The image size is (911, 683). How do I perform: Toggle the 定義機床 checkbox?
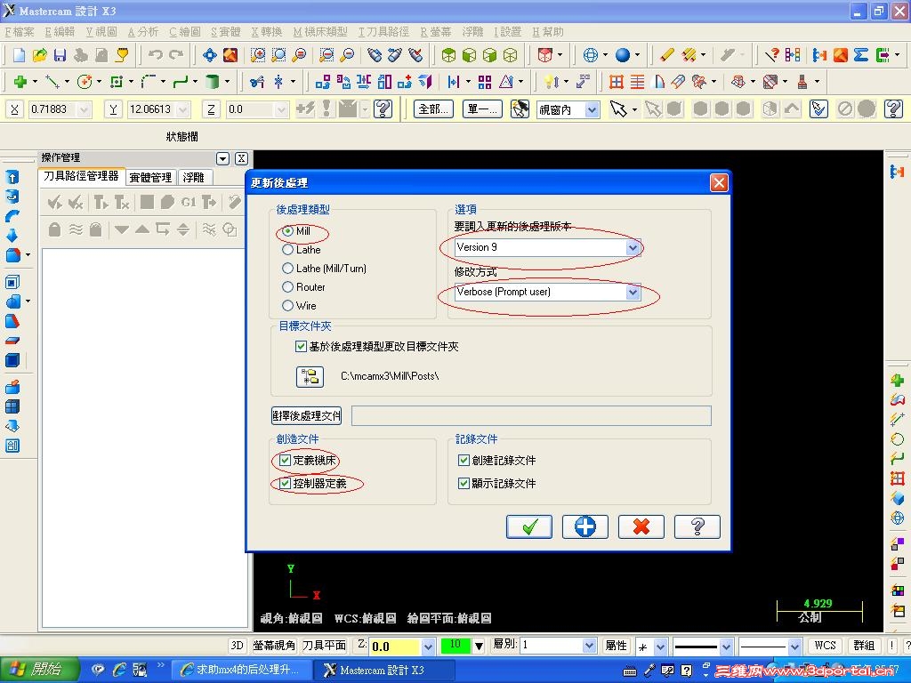(x=285, y=461)
